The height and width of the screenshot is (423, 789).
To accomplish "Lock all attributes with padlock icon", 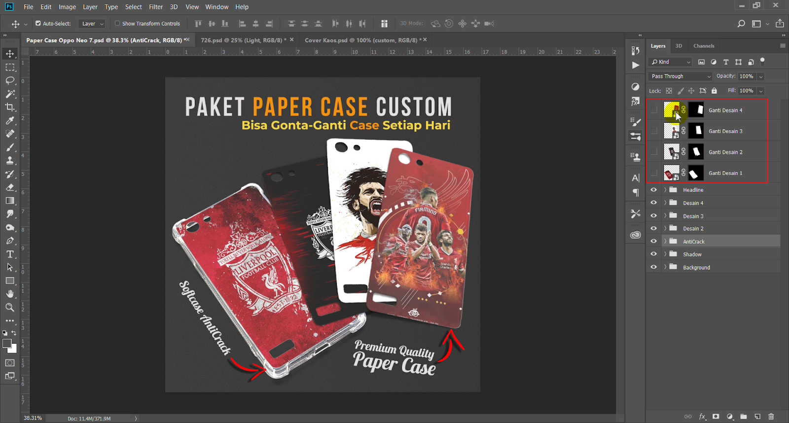I will pos(714,91).
